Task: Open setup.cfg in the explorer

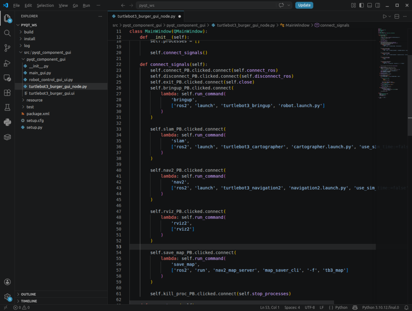Action: point(62,121)
